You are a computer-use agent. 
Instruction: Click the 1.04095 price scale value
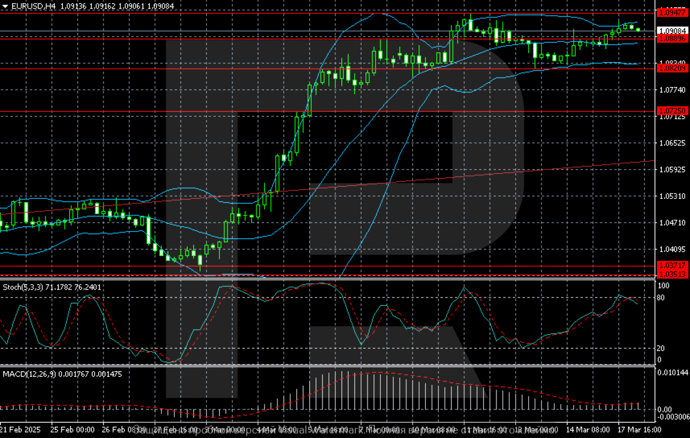(672, 249)
